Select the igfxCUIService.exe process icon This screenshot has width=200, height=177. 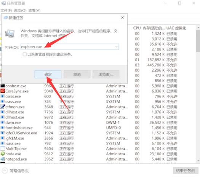tap(3, 133)
